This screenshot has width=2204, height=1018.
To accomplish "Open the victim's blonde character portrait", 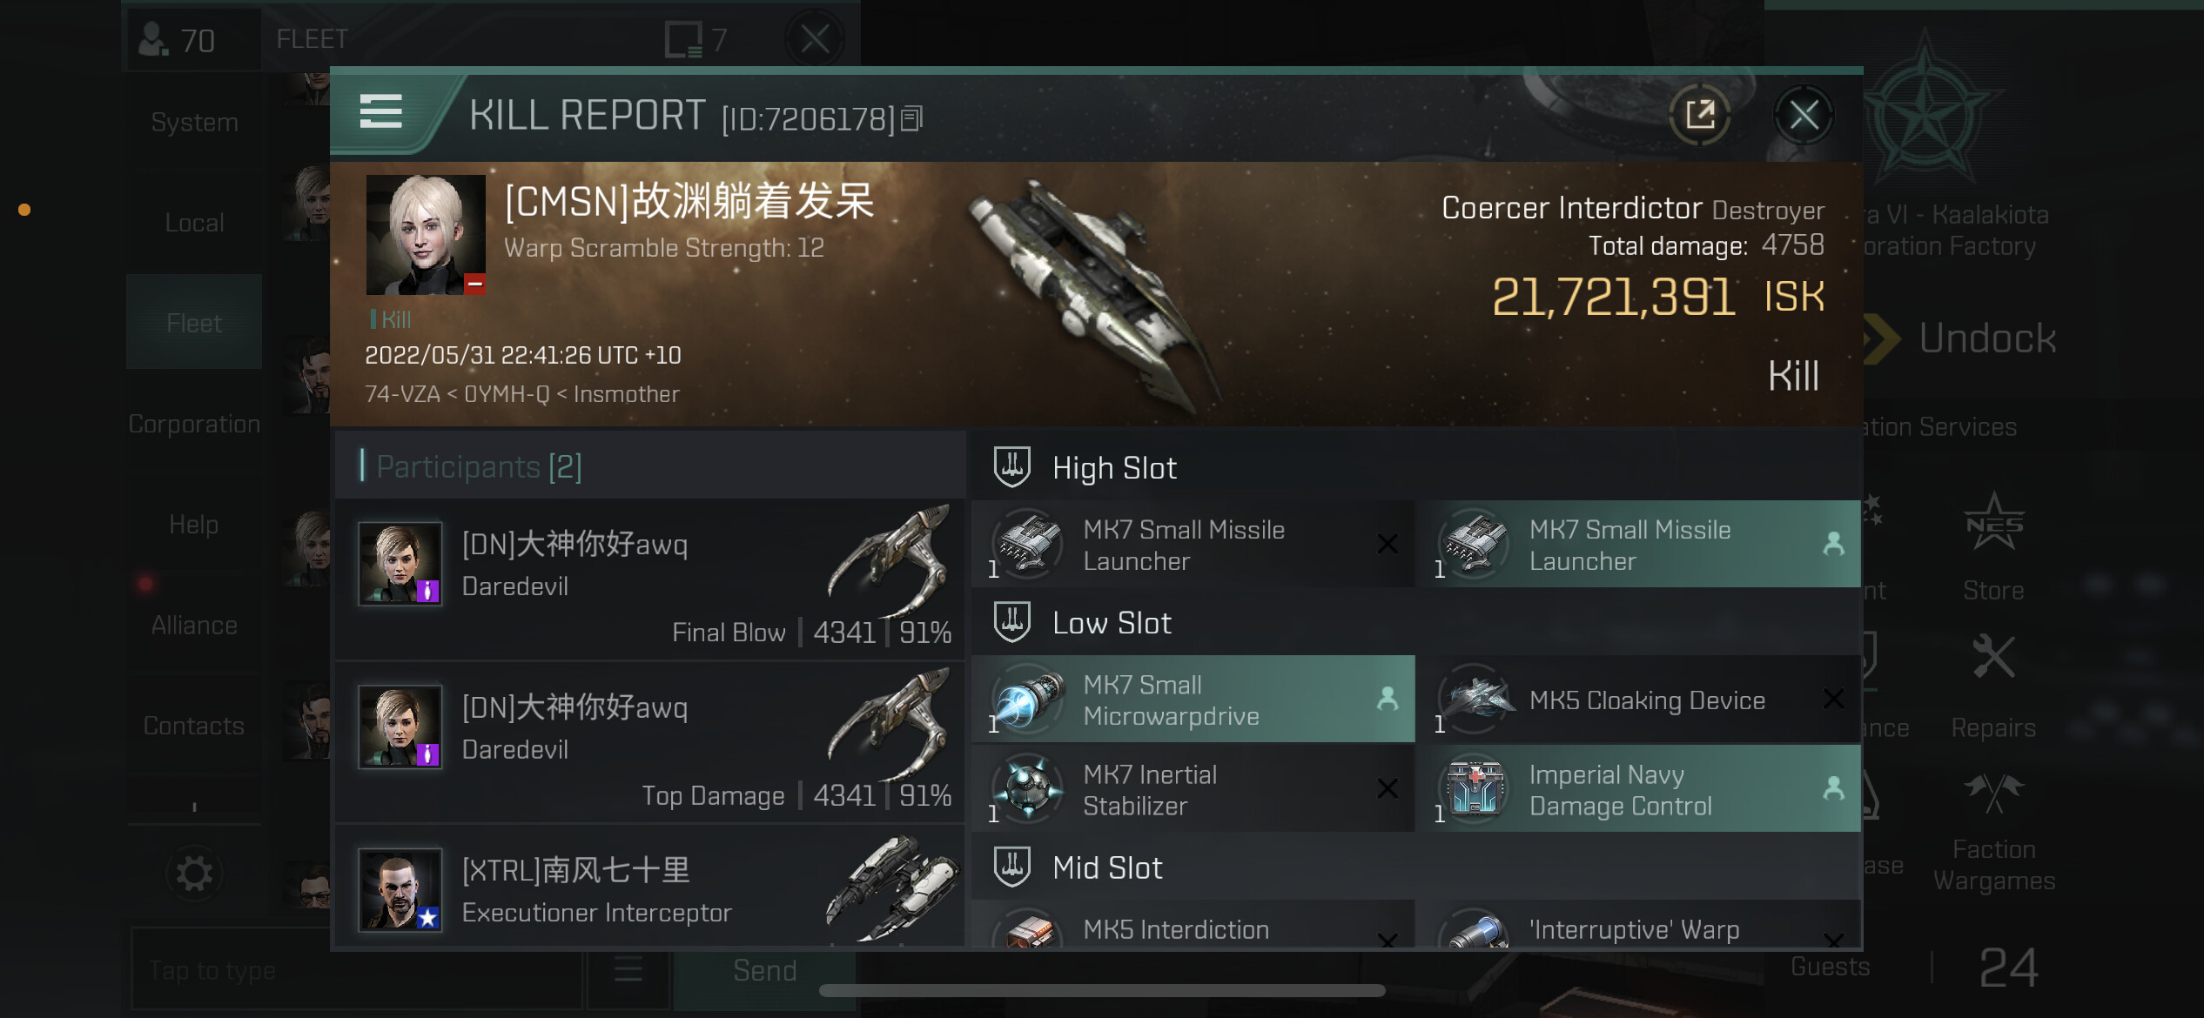I will [425, 235].
